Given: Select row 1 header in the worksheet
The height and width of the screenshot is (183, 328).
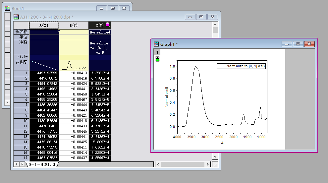Looking at the screenshot, I should click(x=21, y=73).
